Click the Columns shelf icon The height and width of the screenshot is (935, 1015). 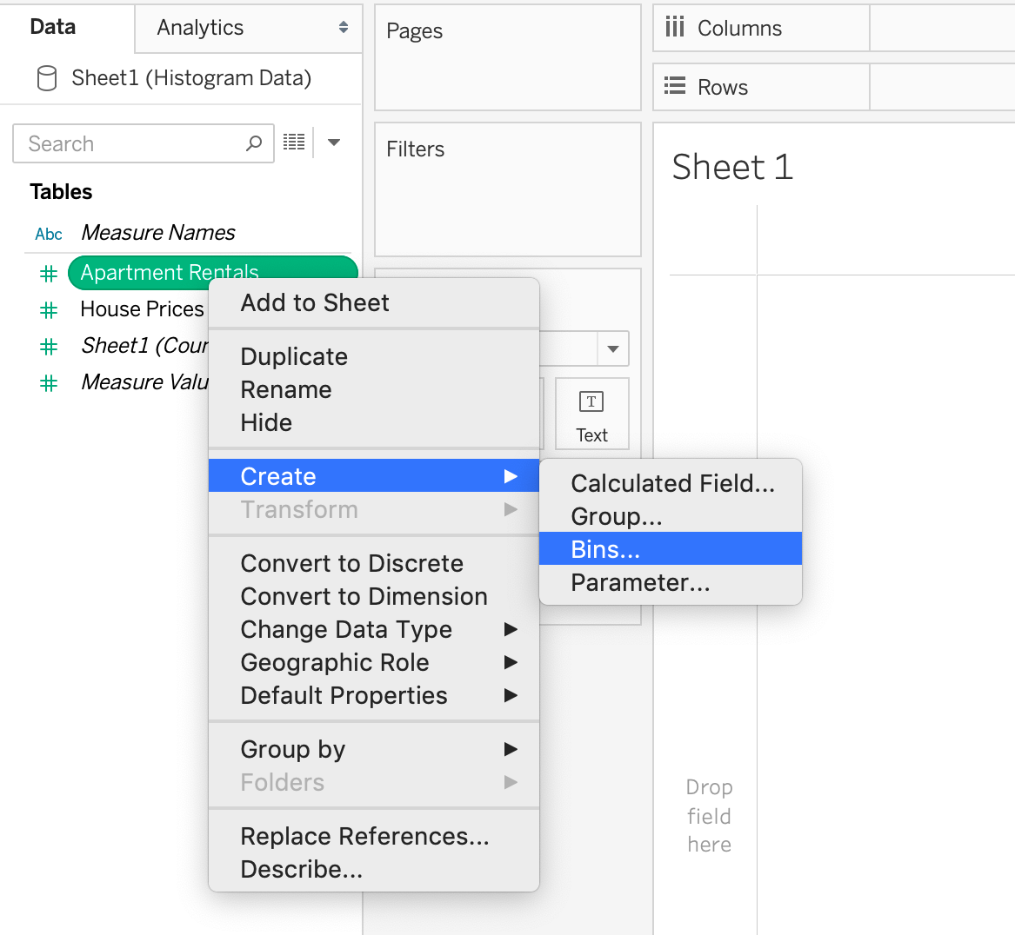click(x=675, y=27)
